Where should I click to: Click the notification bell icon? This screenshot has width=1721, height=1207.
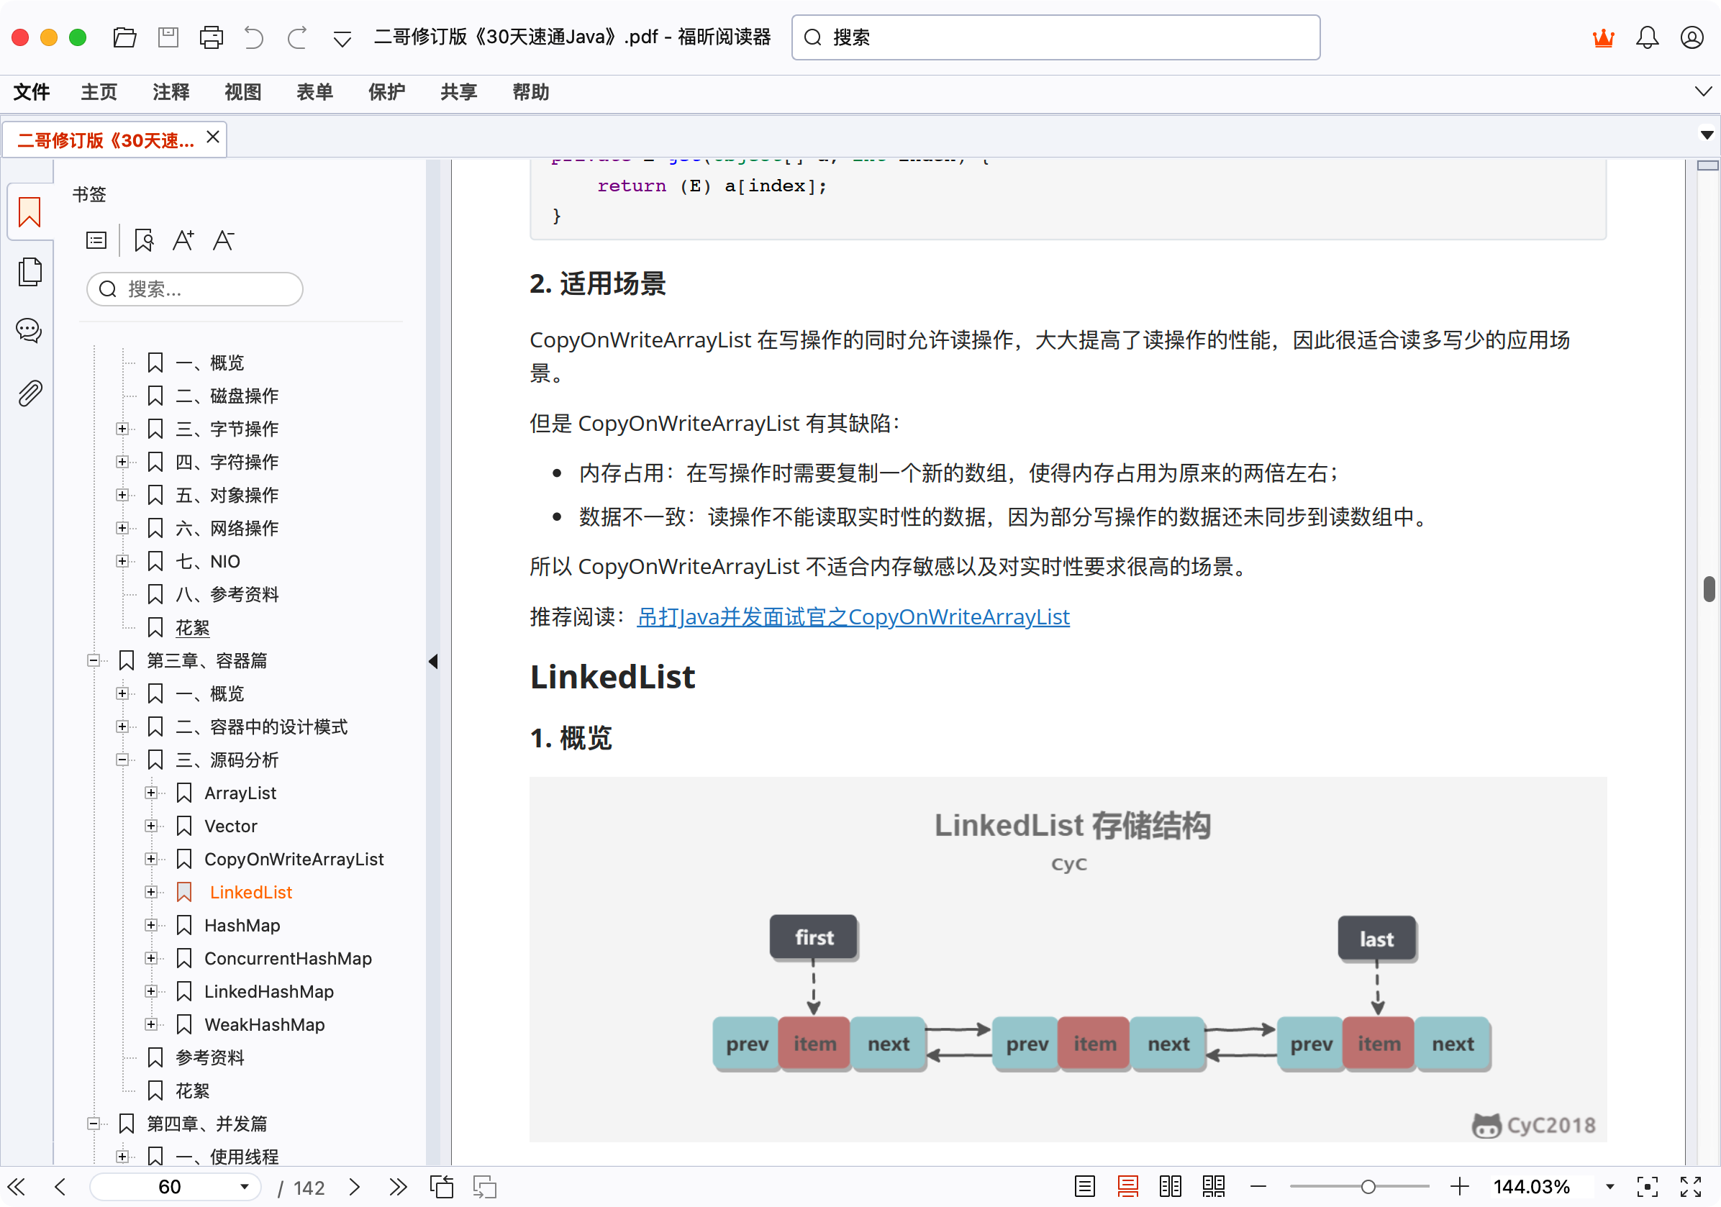1647,37
